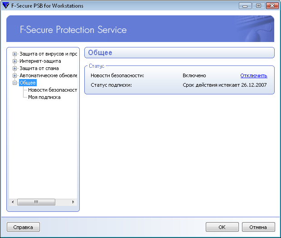Viewport: 281px width, 238px height.
Task: Open help with Справка button
Action: 23,227
